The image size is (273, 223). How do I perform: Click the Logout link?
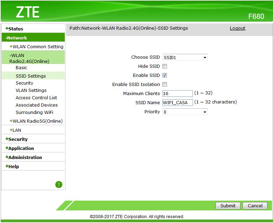coord(238,28)
